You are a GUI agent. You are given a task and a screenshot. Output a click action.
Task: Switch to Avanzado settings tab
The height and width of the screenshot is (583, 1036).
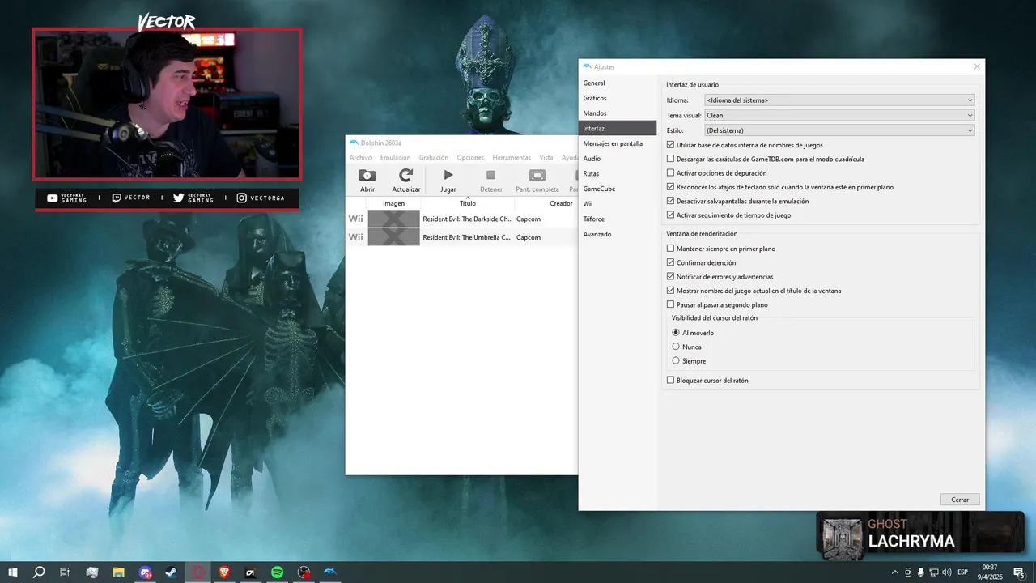618,234
